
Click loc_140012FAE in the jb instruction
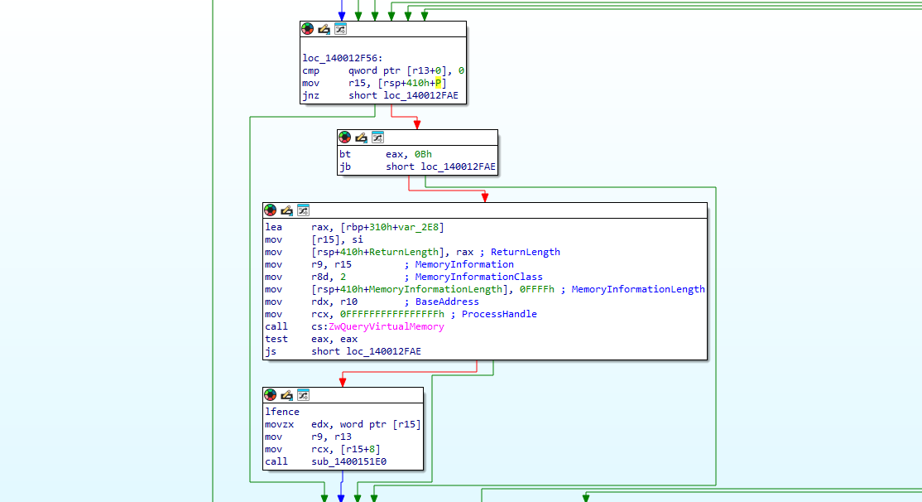(458, 167)
